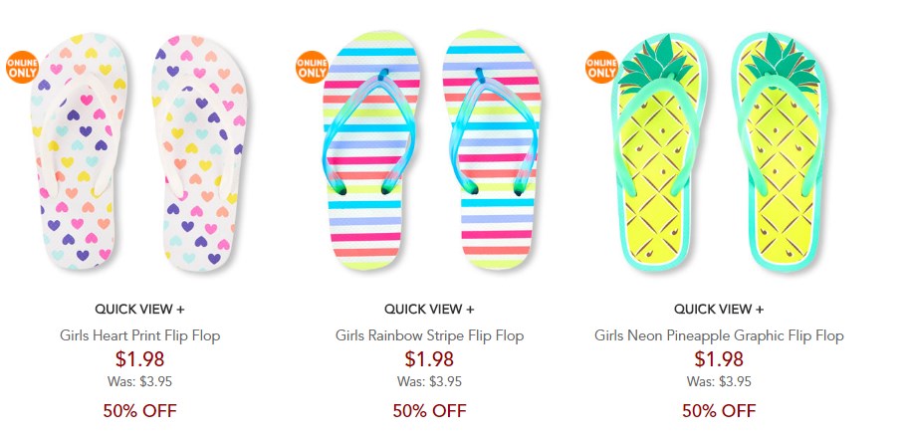
Task: Click the Online Only badge on pineapple flip flops
Action: (x=602, y=68)
